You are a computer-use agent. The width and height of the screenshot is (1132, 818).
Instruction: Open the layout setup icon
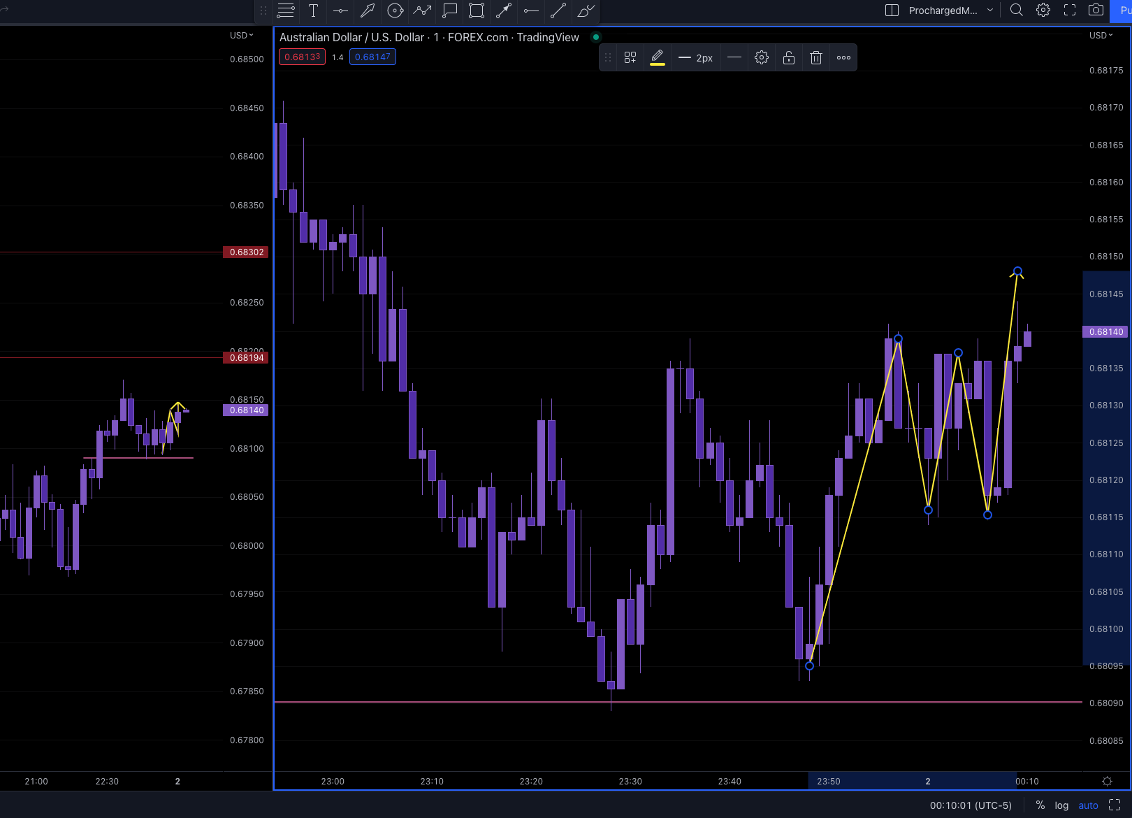pyautogui.click(x=892, y=10)
